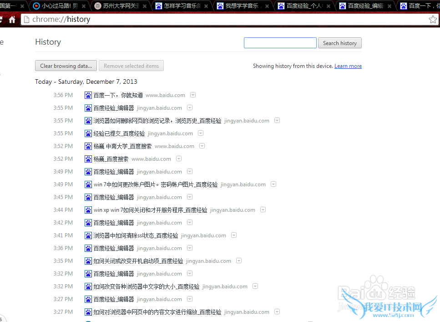This screenshot has width=440, height=322.
Task: Open 如何对浏览器中网页中的内容文字进行缩放 link
Action: 157,312
